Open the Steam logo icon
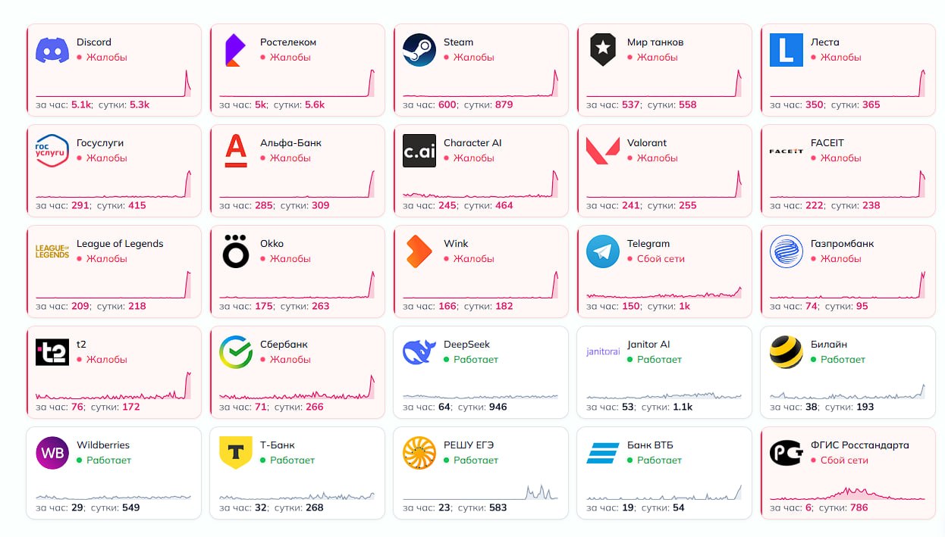This screenshot has height=537, width=945. point(419,50)
